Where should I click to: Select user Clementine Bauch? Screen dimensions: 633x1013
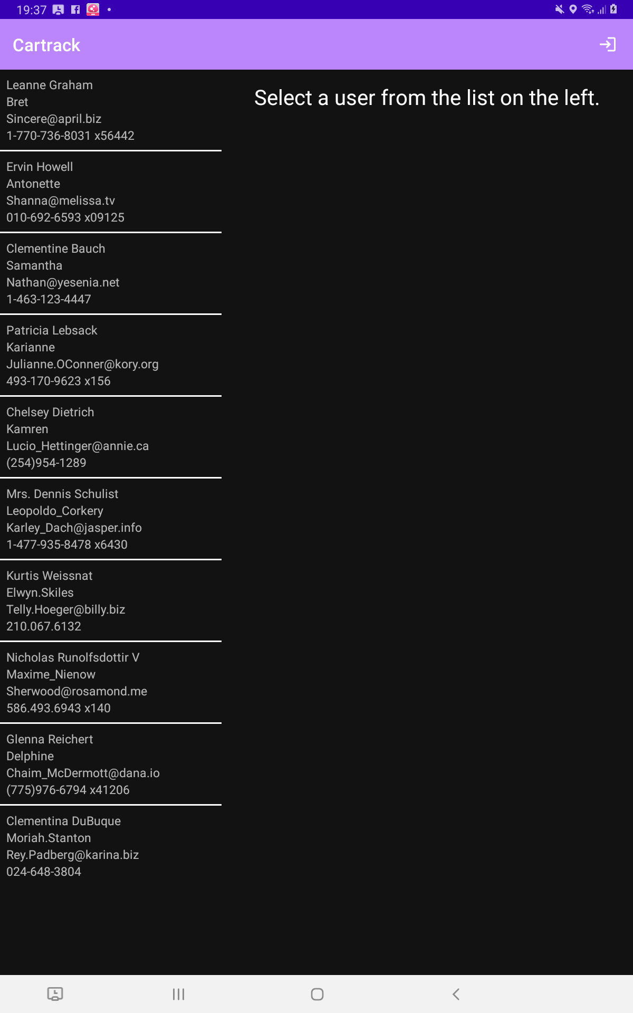tap(110, 274)
